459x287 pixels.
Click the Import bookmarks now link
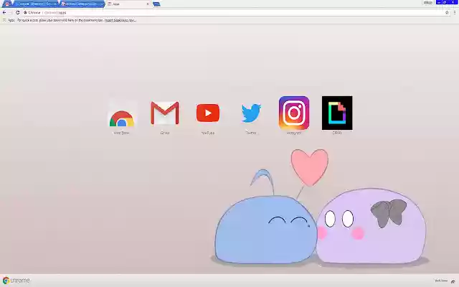[x=120, y=20]
